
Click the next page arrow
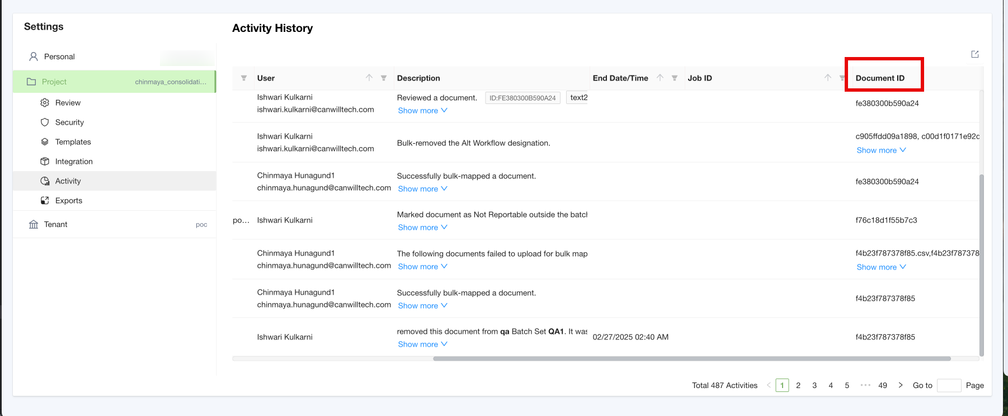tap(901, 385)
